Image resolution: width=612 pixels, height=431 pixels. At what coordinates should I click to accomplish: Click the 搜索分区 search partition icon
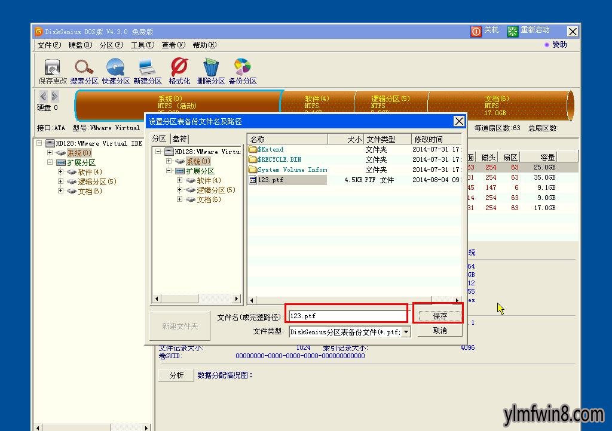click(x=84, y=67)
